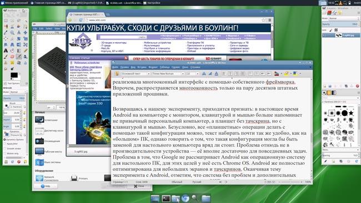This screenshot has height=203, width=361.
Task: Click Writer highlighting color icon
Action: (286, 74)
